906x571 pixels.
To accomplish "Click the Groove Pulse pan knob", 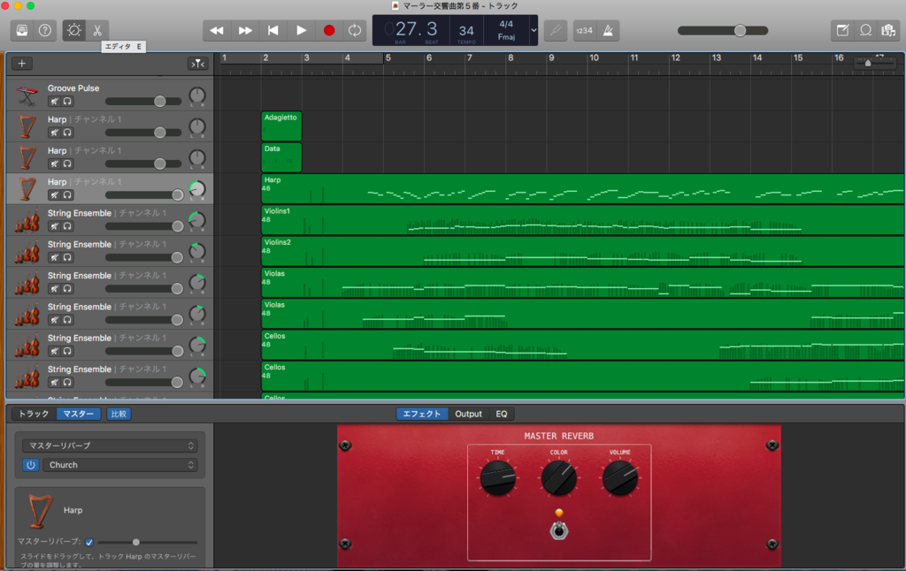I will 197,95.
